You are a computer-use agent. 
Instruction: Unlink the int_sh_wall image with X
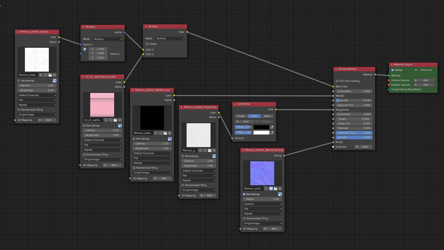[120, 120]
